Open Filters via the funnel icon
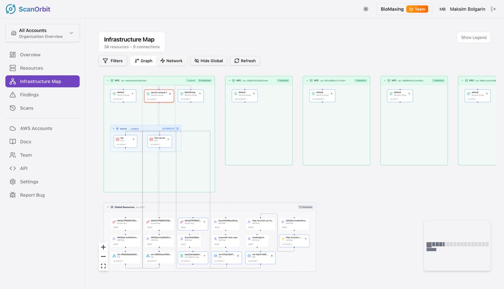Image resolution: width=504 pixels, height=289 pixels. (x=106, y=61)
